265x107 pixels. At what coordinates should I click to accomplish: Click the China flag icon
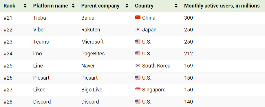[138, 18]
